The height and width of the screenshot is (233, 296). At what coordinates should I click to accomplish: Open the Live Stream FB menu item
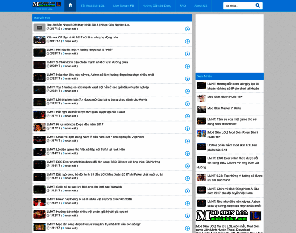(123, 6)
